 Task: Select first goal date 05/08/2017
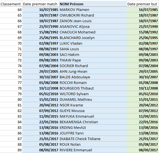143,144
